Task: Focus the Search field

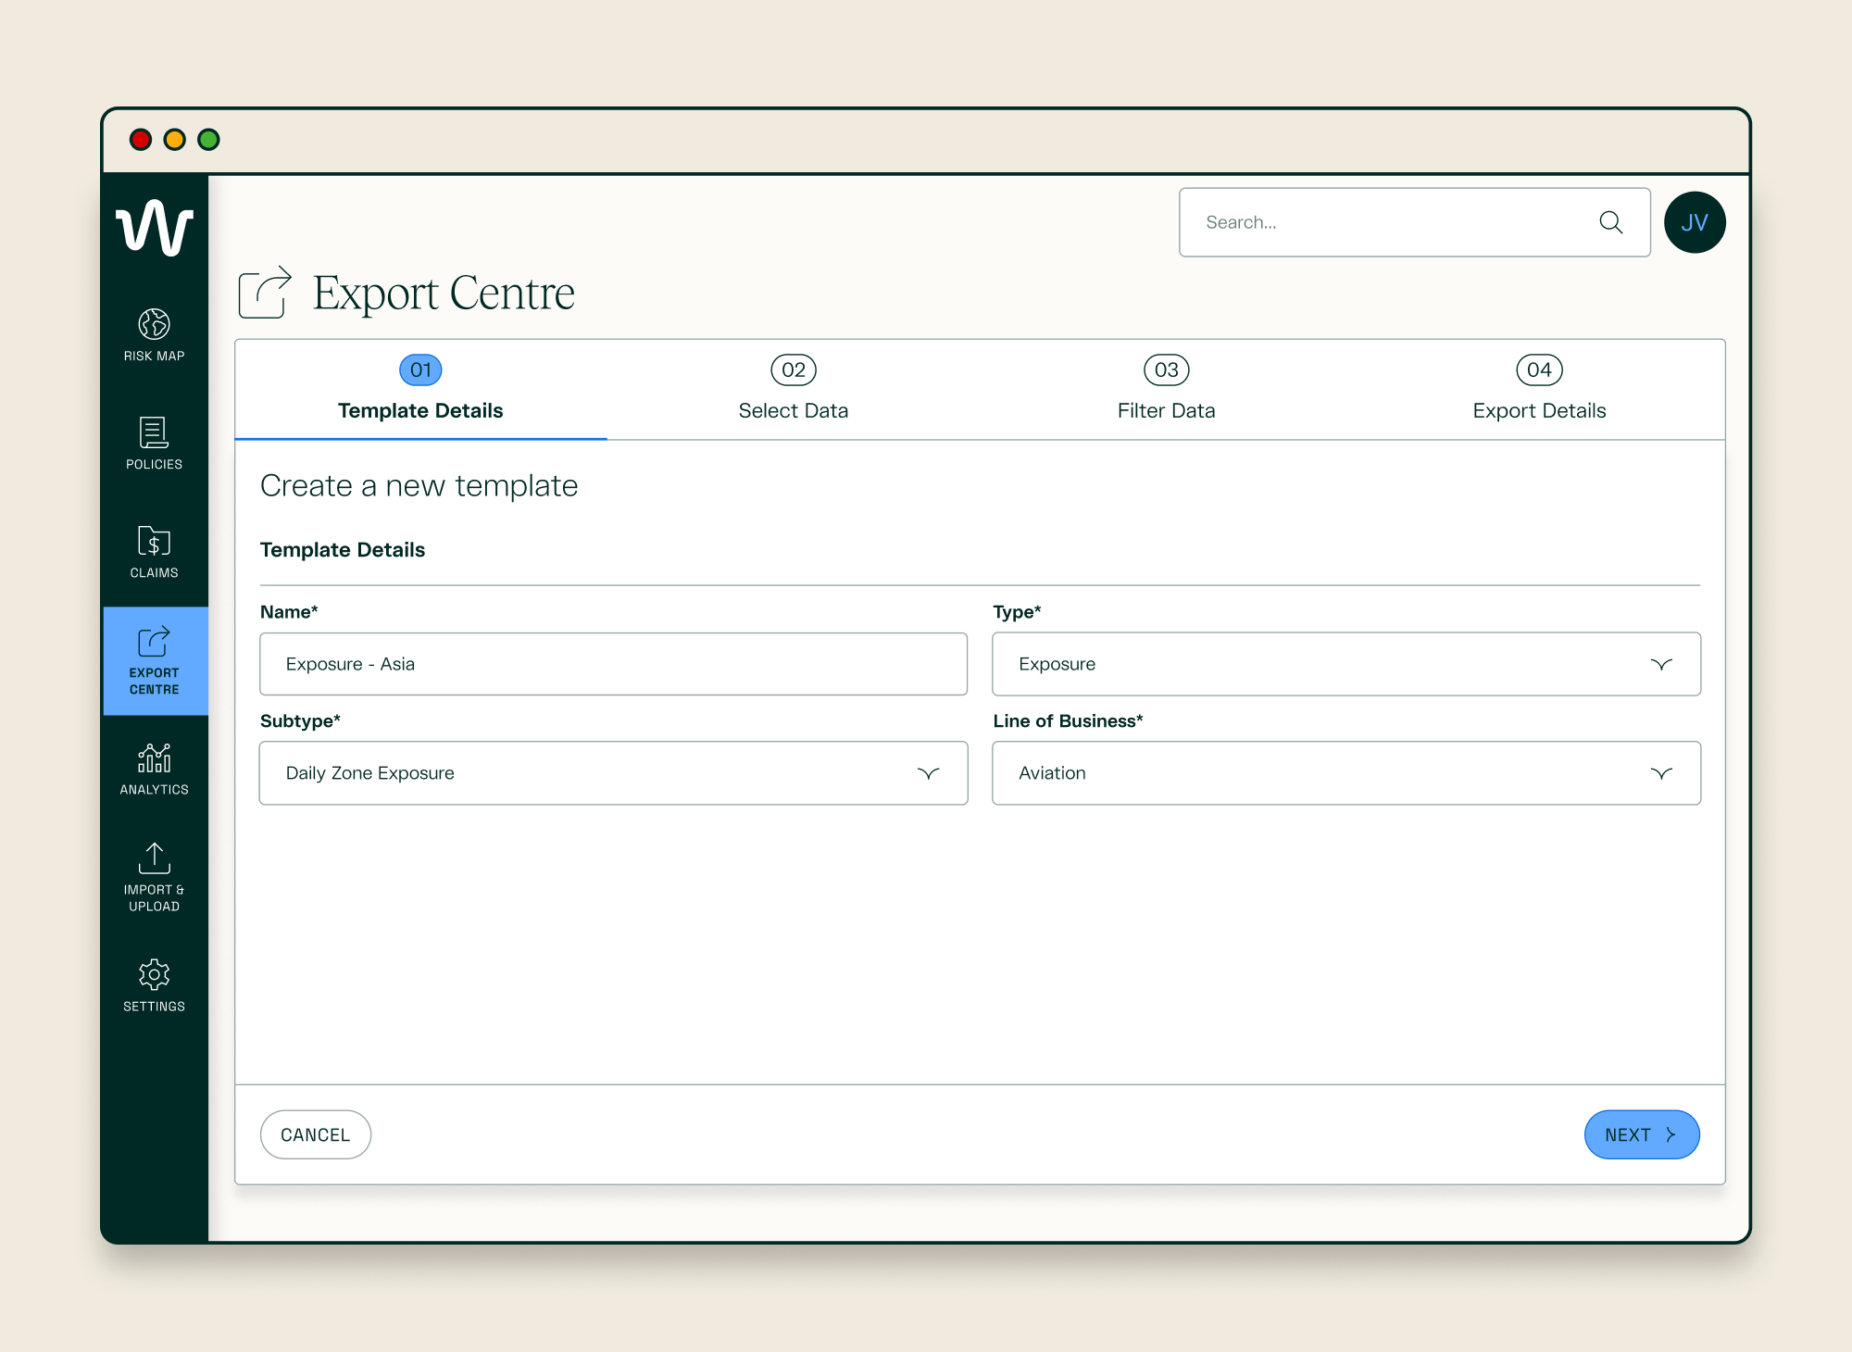Action: click(x=1415, y=222)
